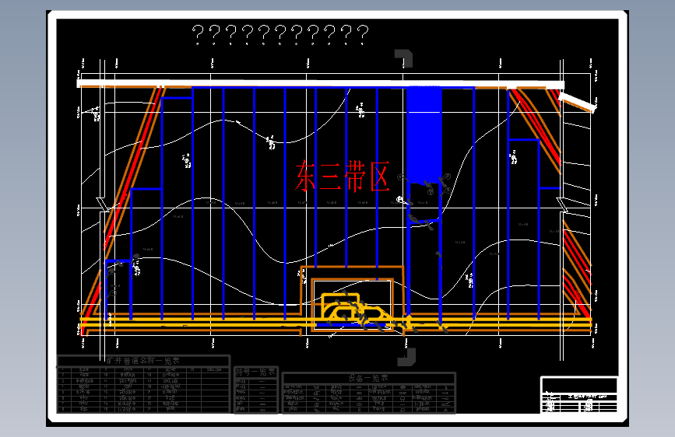Select the white title block at the drawing corner
This screenshot has width=675, height=437.
579,394
